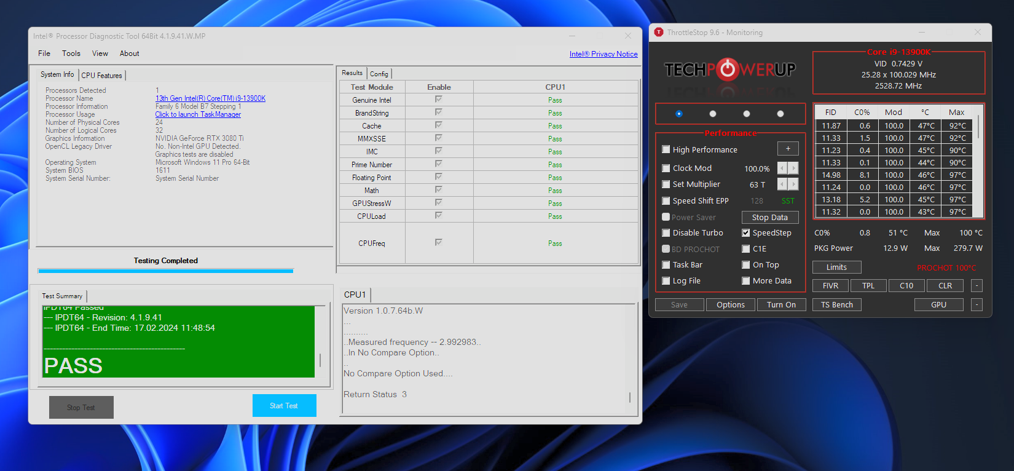Click the BrandString enable checkbox
This screenshot has width=1014, height=471.
[x=438, y=112]
